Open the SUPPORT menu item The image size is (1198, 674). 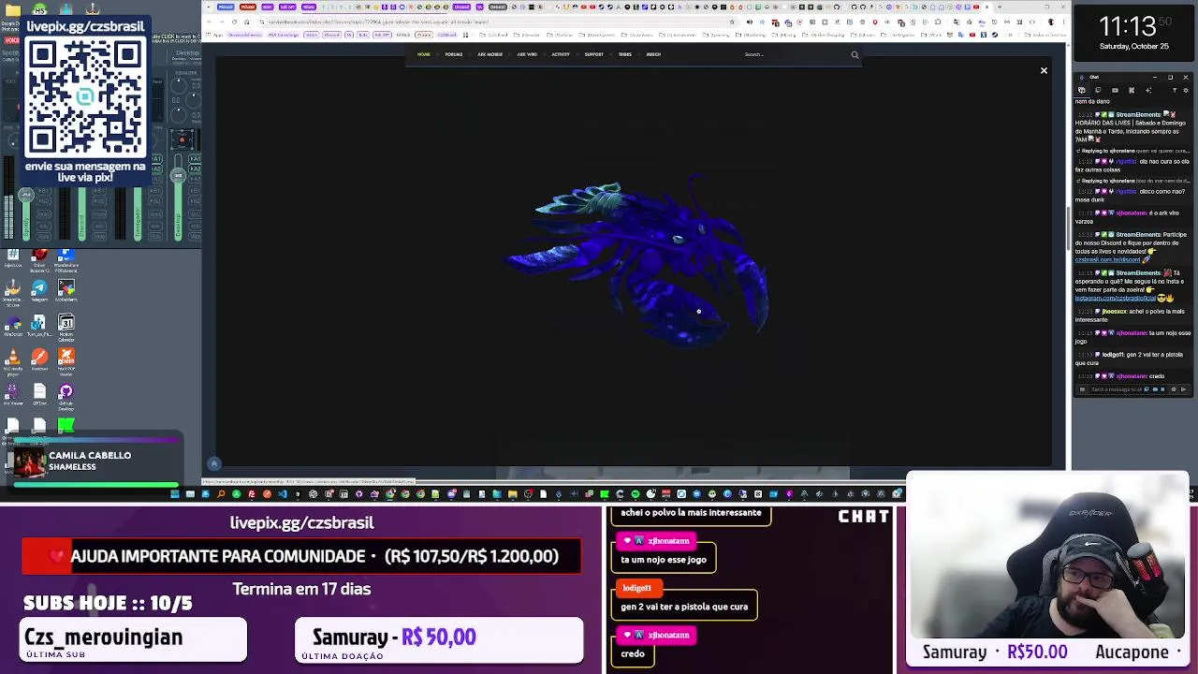[x=593, y=54]
